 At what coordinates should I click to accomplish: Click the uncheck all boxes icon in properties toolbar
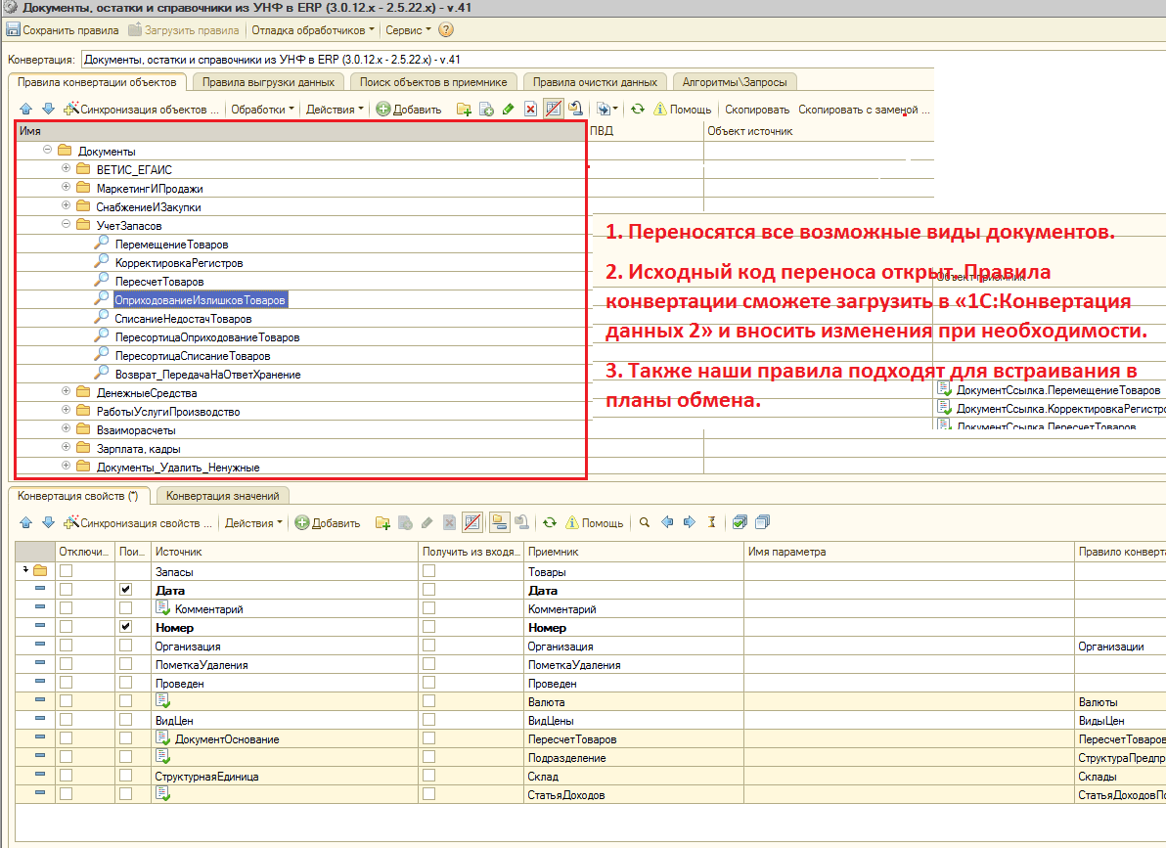[x=762, y=522]
